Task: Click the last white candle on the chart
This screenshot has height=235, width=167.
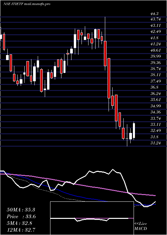Action: pyautogui.click(x=134, y=131)
